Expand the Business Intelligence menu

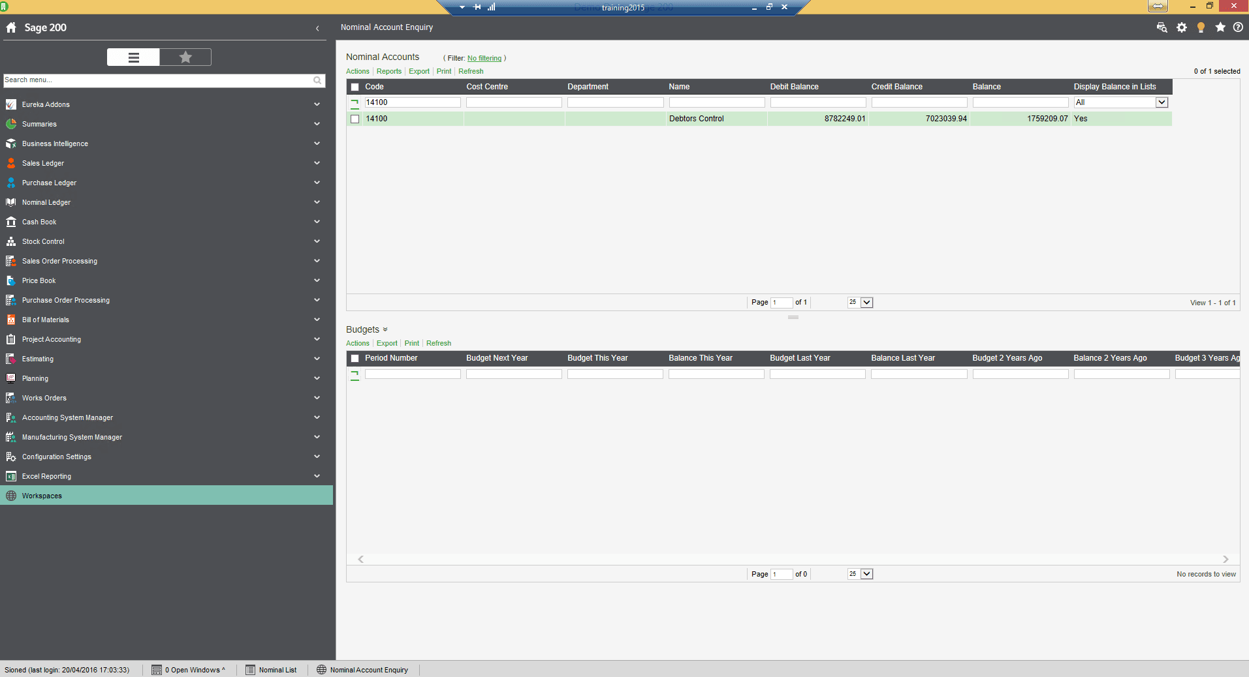click(317, 143)
